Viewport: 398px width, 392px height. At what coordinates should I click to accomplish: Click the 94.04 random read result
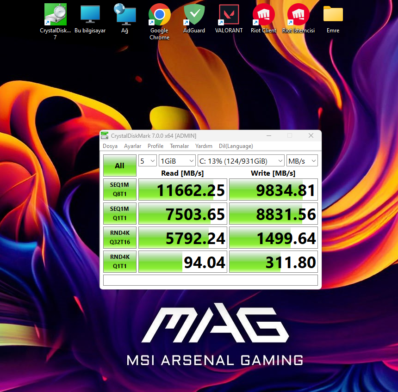click(183, 262)
